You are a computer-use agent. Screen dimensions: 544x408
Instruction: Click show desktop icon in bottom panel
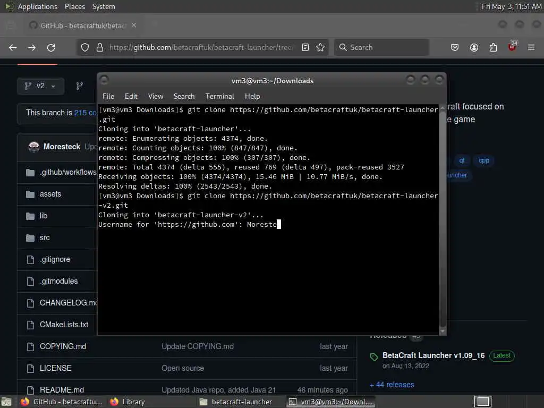(6, 402)
